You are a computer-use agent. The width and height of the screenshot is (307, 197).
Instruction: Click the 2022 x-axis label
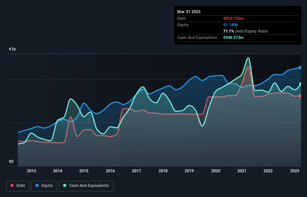click(x=268, y=171)
